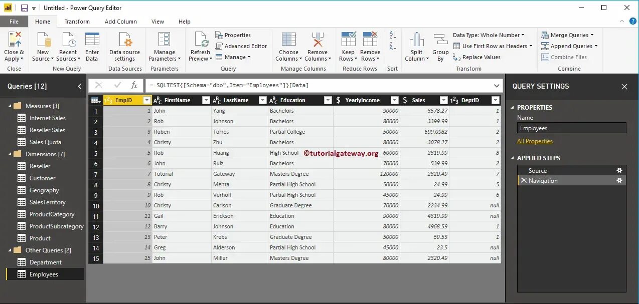Select the cell containing Partial College
The width and height of the screenshot is (639, 304).
click(300, 132)
